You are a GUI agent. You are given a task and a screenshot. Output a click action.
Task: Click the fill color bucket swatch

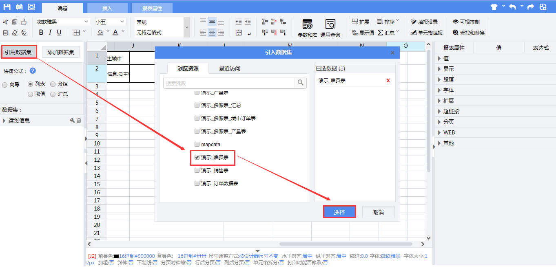(x=100, y=33)
